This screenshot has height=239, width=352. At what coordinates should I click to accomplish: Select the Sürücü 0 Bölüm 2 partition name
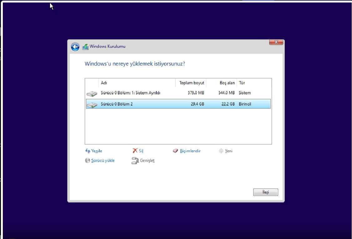coord(117,104)
